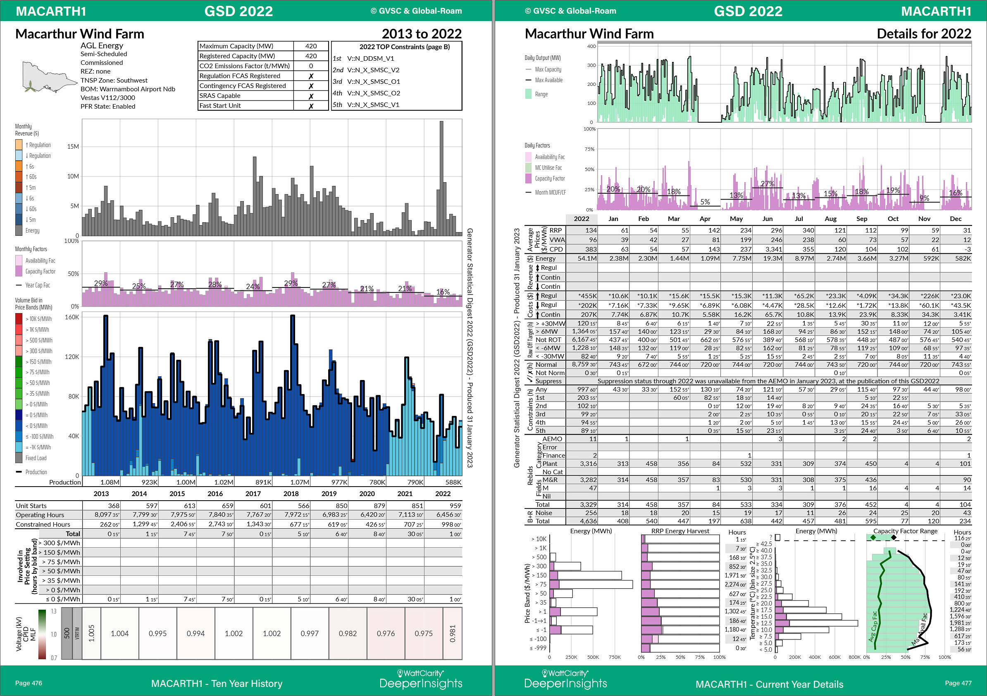Click the X mark for Contingency FCAS Registered
The image size is (987, 696).
[x=311, y=86]
